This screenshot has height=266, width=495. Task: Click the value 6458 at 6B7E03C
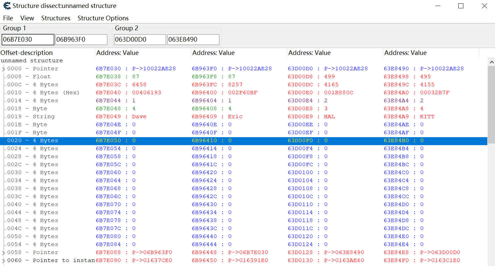(139, 85)
